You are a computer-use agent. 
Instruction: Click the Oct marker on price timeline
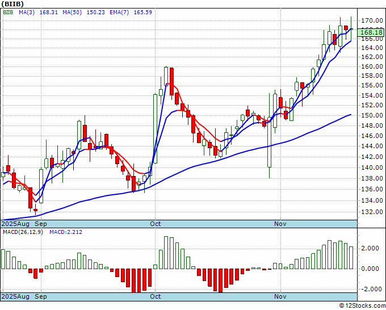156,224
